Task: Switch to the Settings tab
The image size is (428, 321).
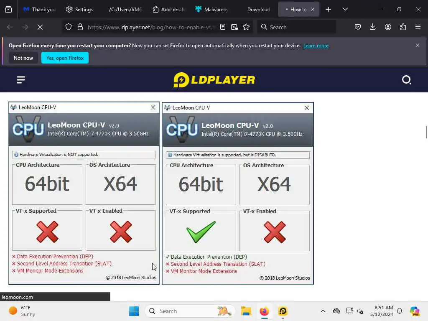Action: 79,9
